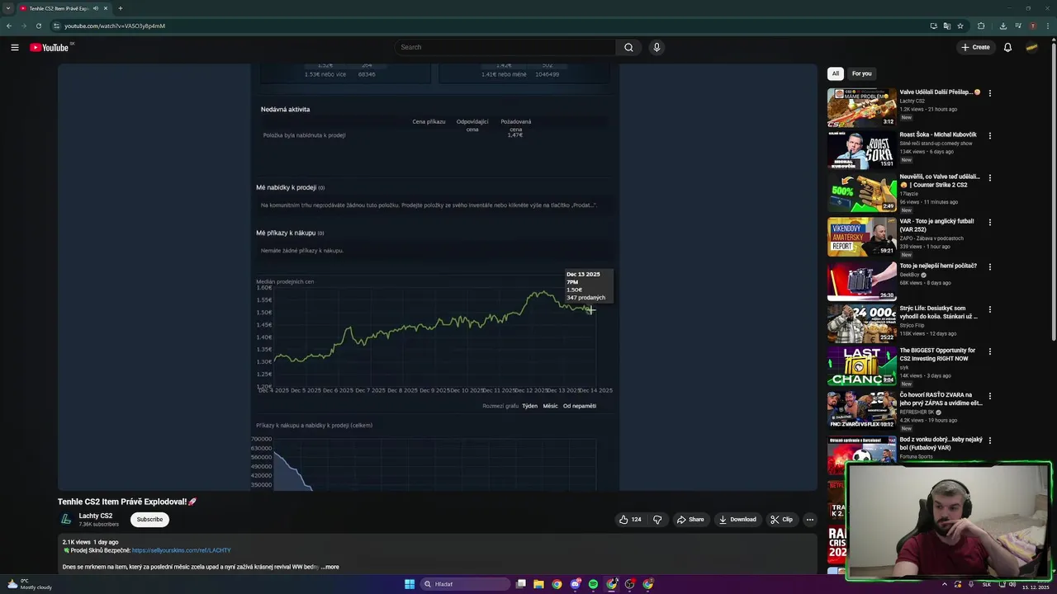The height and width of the screenshot is (594, 1057).
Task: Click SLK keyboard language indicator
Action: pos(986,584)
